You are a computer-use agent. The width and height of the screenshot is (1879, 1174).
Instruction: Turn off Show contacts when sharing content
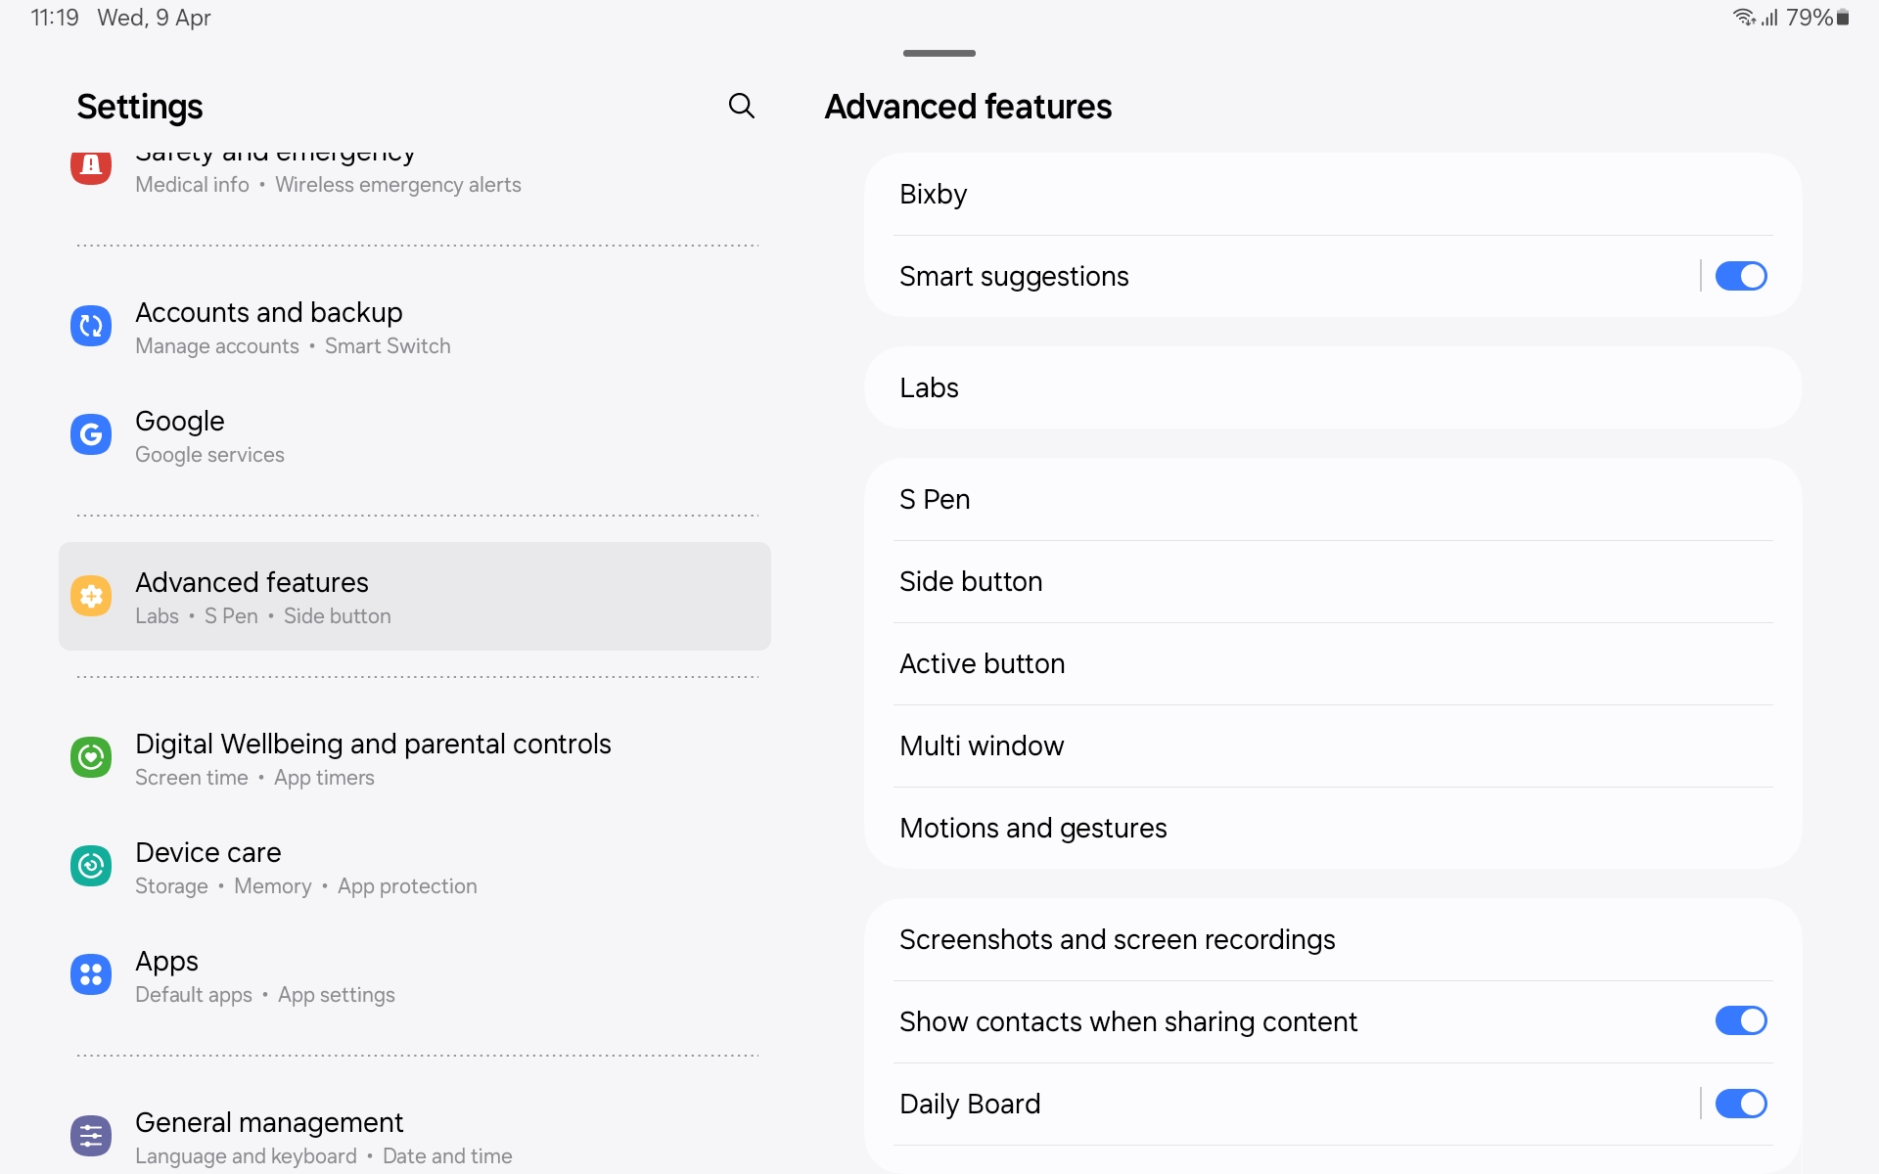(1740, 1021)
